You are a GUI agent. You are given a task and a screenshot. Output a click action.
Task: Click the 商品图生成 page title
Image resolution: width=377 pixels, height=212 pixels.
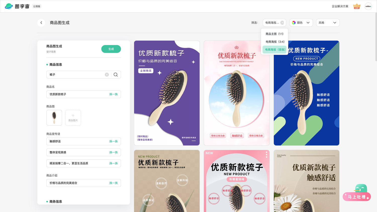tap(60, 23)
